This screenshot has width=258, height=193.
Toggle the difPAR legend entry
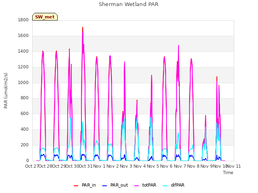coord(174,185)
